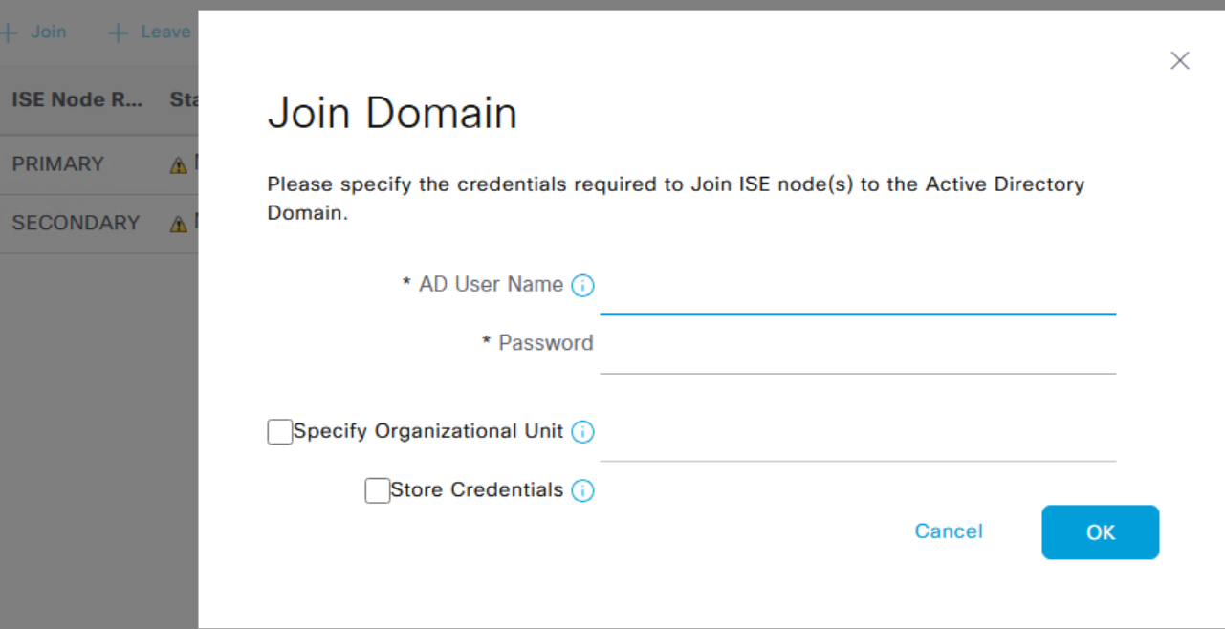
Task: Click the plus icon beside Join
Action: (9, 31)
